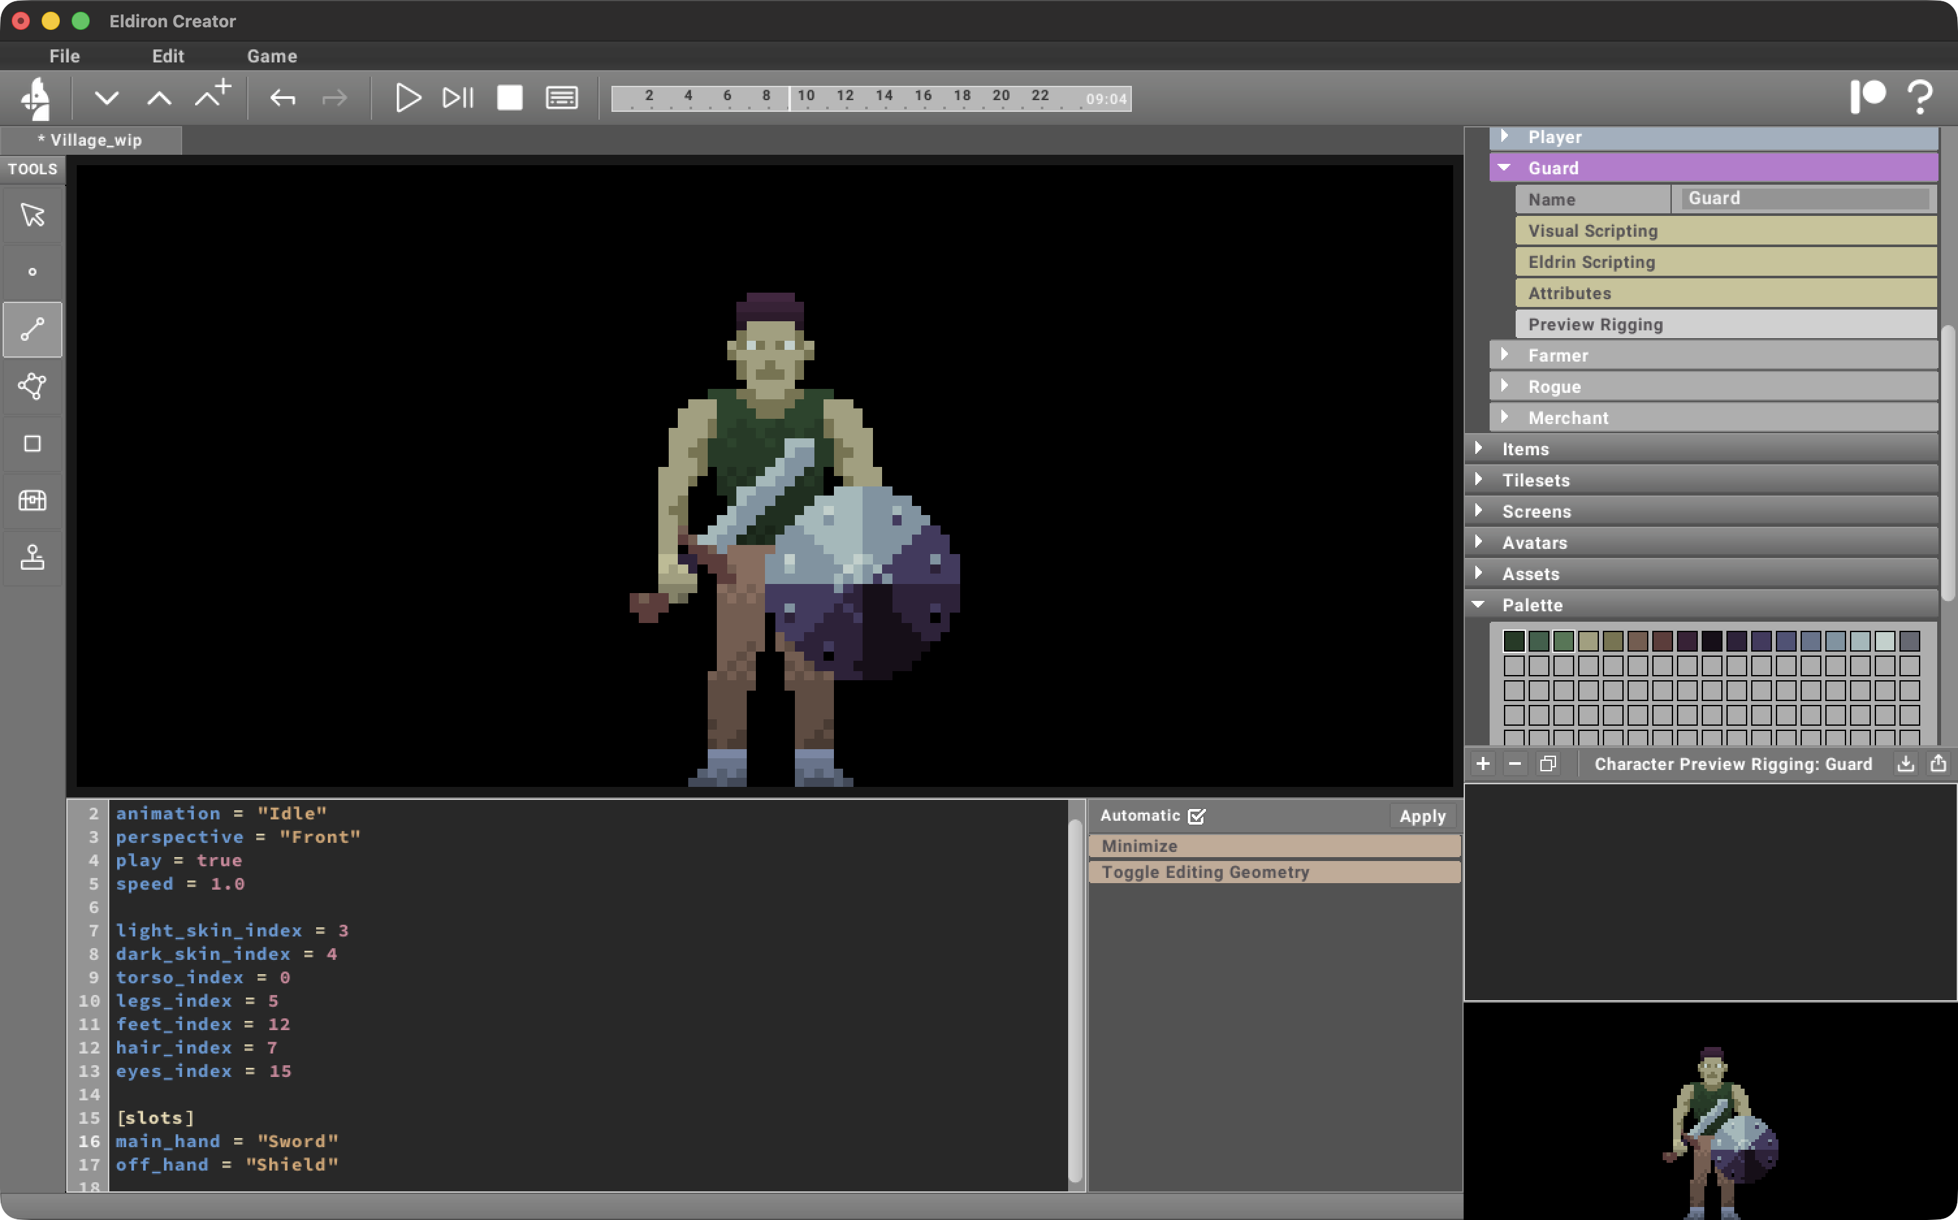Screen dimensions: 1958x1220
Task: Click the Apply button
Action: point(1421,816)
